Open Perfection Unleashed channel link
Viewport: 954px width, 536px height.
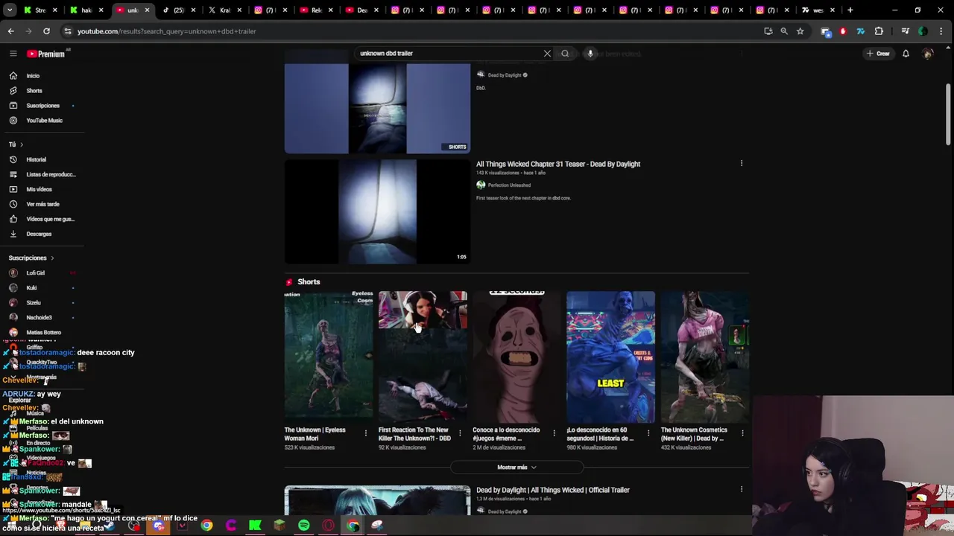click(x=509, y=185)
